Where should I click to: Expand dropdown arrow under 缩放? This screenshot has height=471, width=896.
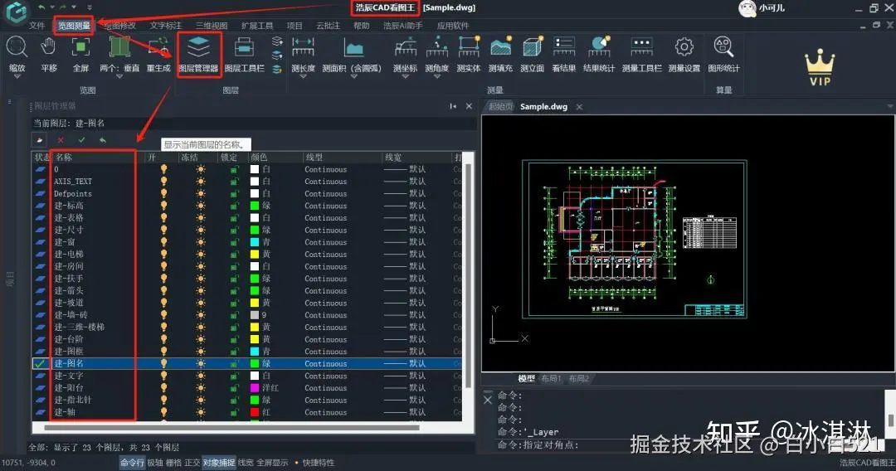coord(17,76)
